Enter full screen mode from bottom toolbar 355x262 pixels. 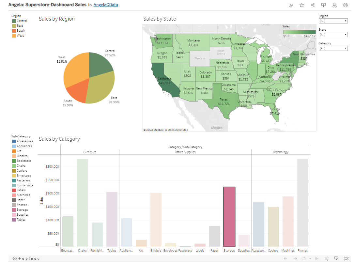click(346, 258)
